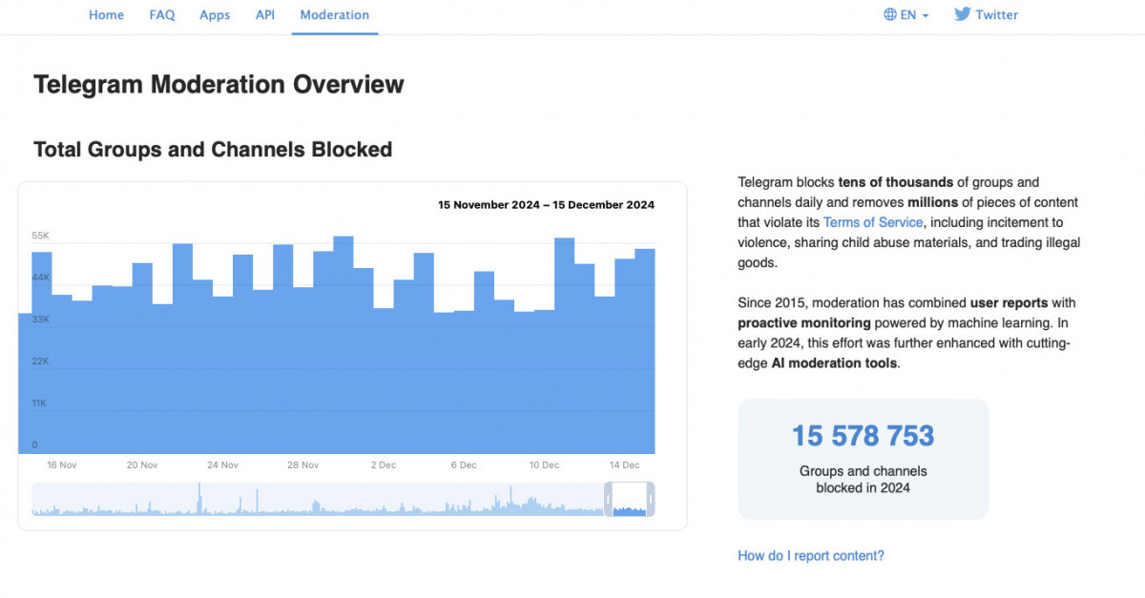Screen dimensions: 1145x598
Task: Click How do I report content?
Action: click(811, 555)
